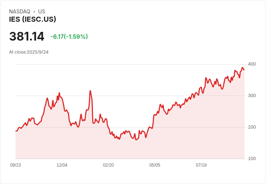
Task: Click the tall January price spike peak
Action: pyautogui.click(x=90, y=91)
